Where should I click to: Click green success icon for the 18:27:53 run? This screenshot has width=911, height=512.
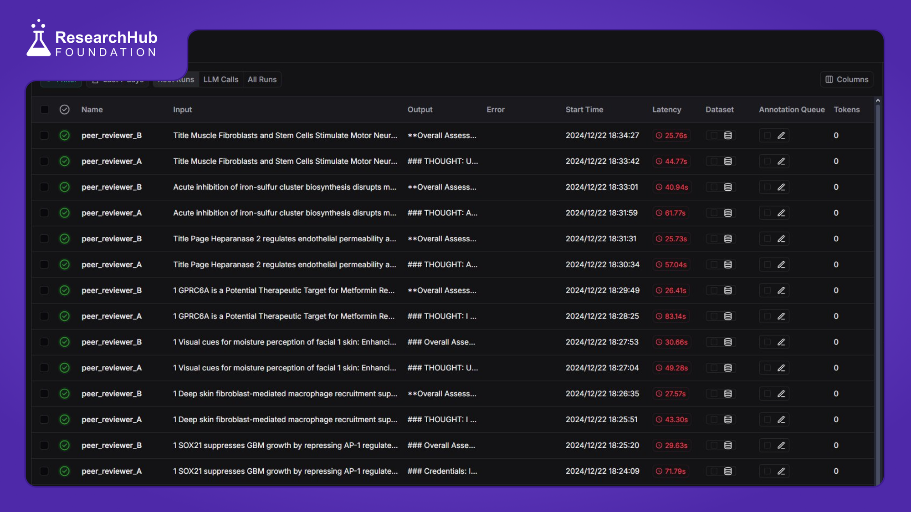(x=65, y=342)
